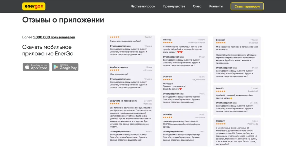286x166 pixels.
Task: Click username 'art_billionaire' on review
Action: (198, 80)
